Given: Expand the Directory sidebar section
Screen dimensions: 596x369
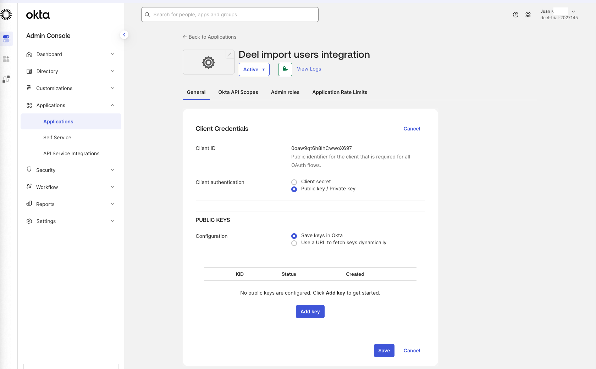Looking at the screenshot, I should point(71,71).
